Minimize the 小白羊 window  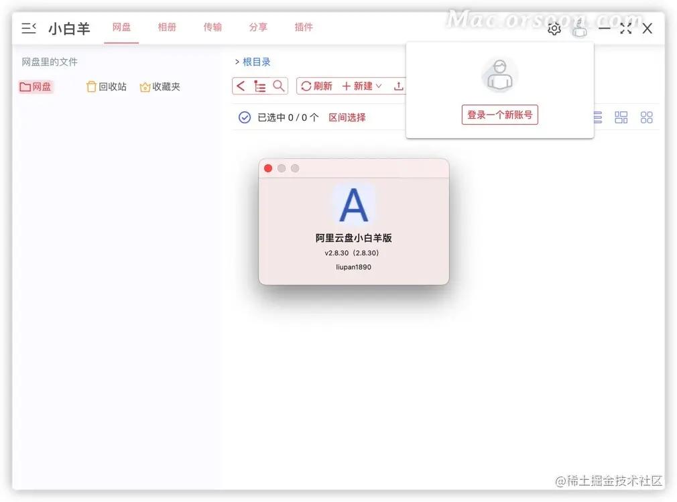(x=605, y=29)
